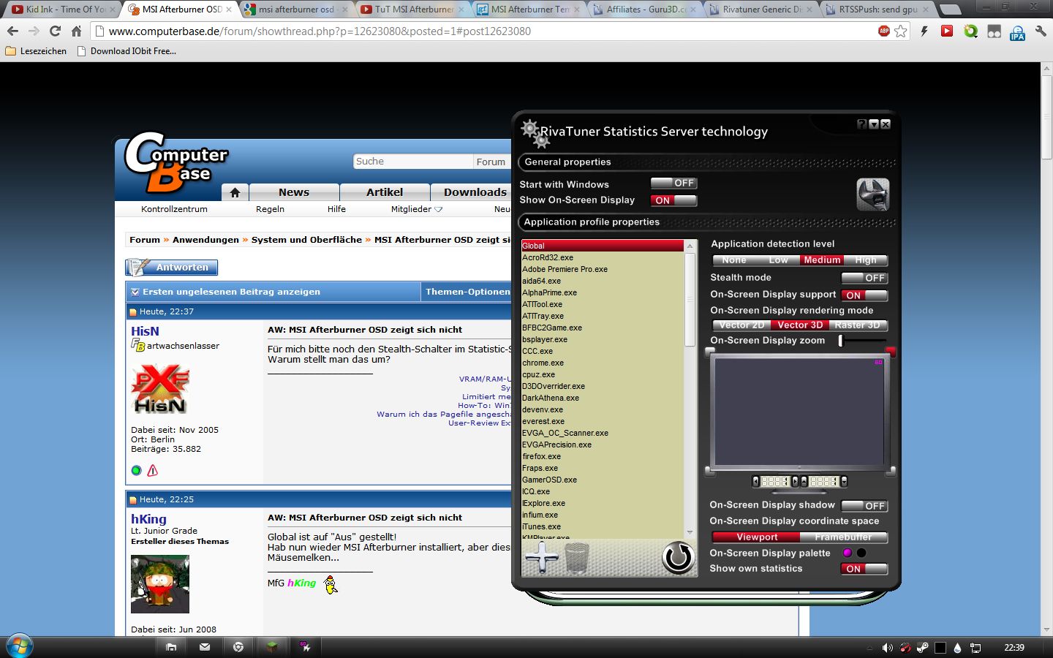Switch to Affiliates - Guru3D tab
The width and height of the screenshot is (1053, 658).
646,10
